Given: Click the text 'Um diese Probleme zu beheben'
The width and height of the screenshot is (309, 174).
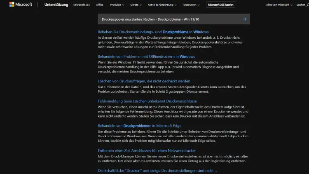Looking at the screenshot, I should pos(122,132).
